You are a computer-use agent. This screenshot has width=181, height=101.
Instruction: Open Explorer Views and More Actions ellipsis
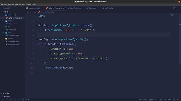point(21,8)
